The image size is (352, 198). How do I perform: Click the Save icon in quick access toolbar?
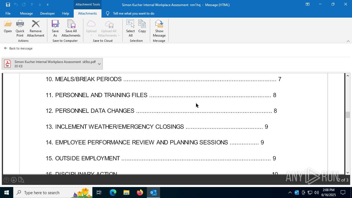click(8, 5)
